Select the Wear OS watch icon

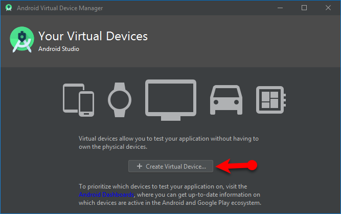(x=120, y=98)
